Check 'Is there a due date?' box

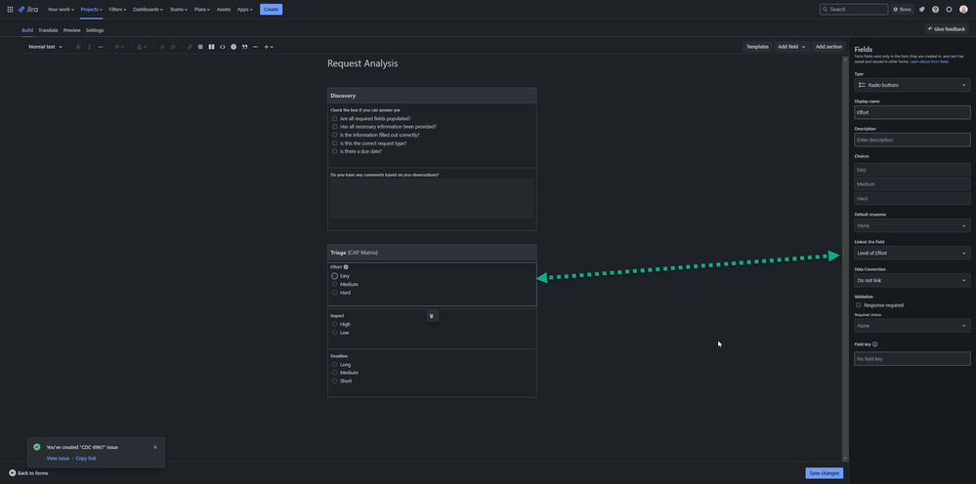[x=335, y=151]
